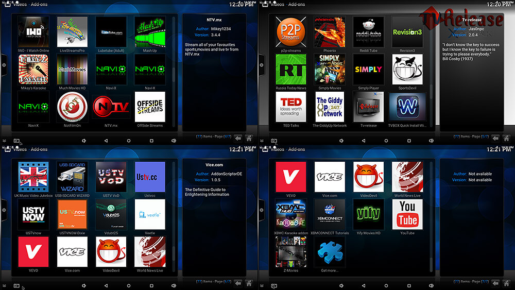
Task: Open Russia Today News add-on
Action: click(290, 70)
